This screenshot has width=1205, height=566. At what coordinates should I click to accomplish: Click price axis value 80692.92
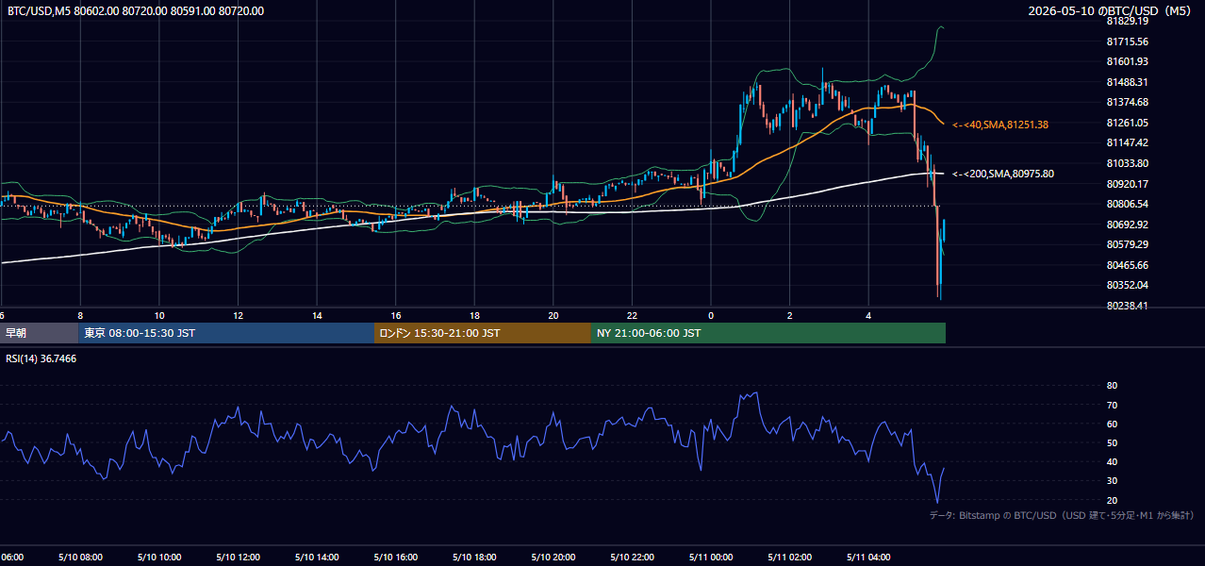[1127, 225]
